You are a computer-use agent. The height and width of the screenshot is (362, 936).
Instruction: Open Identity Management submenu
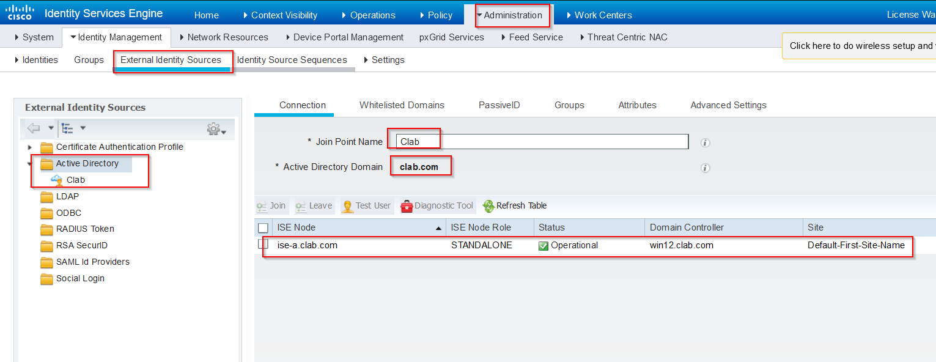tap(116, 37)
